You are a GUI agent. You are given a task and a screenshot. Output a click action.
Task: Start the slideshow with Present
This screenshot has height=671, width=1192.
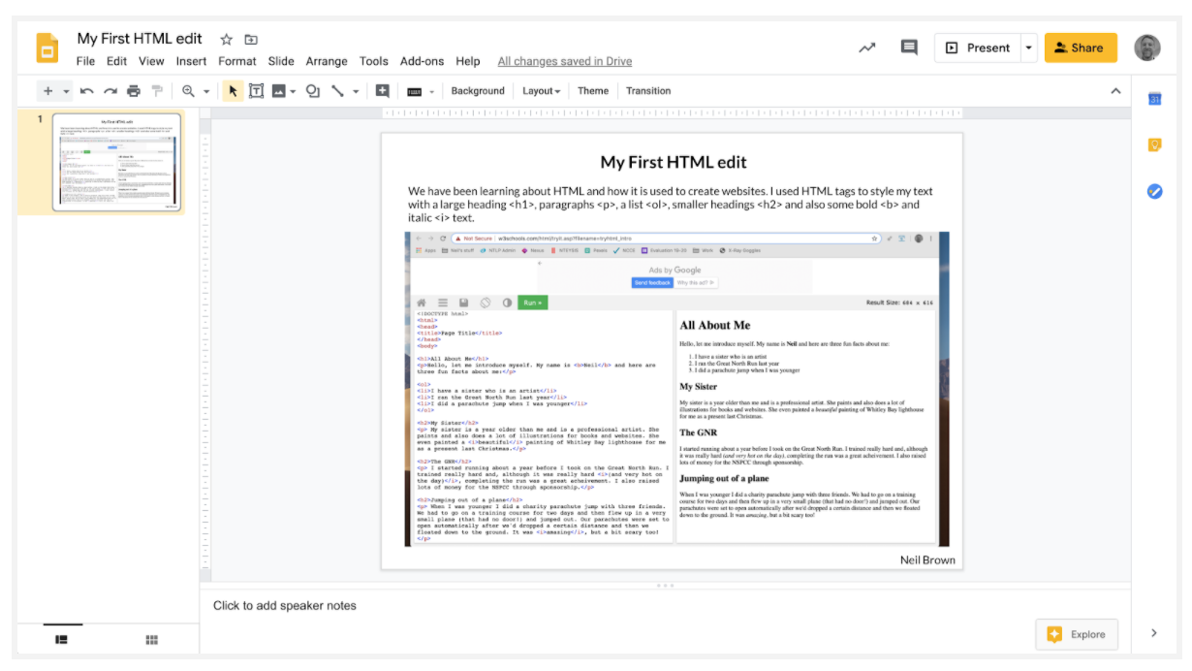click(x=977, y=48)
